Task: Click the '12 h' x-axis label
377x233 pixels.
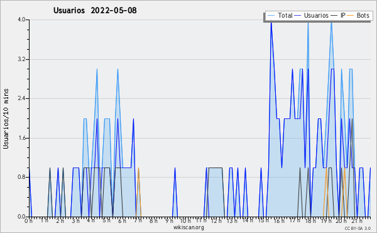Action: [x=216, y=221]
